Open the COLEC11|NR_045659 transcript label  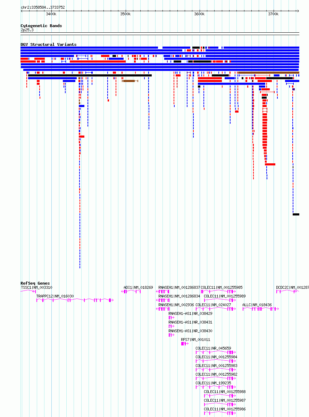point(213,348)
